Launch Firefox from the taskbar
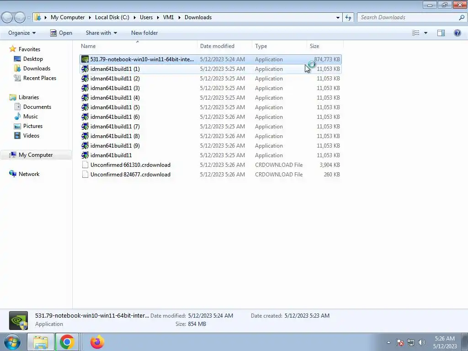Screen dimensions: 468x351 coord(97,342)
